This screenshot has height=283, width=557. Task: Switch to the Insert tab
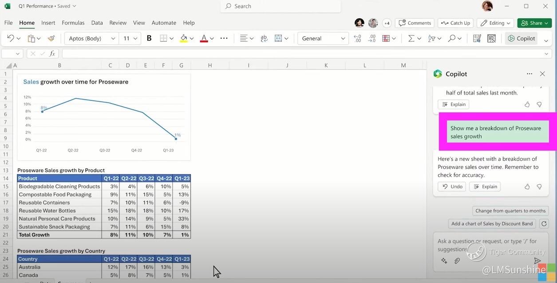click(x=48, y=23)
